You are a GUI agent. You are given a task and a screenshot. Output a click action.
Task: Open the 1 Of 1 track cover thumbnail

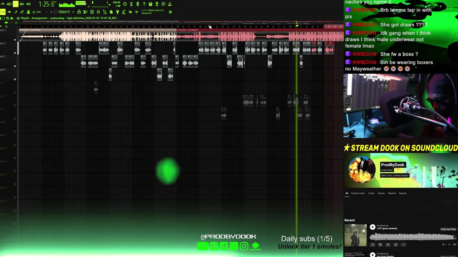click(355, 235)
